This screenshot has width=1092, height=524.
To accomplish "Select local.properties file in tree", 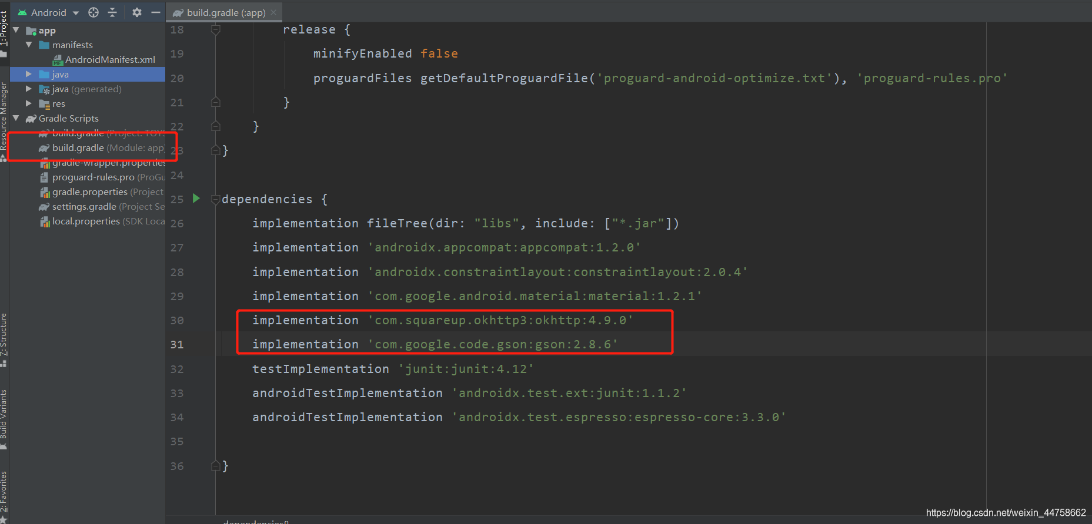I will pyautogui.click(x=86, y=221).
